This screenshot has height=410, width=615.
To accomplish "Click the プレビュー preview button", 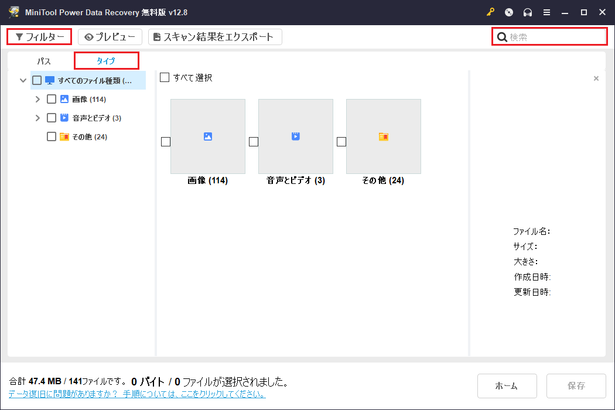I will (110, 37).
